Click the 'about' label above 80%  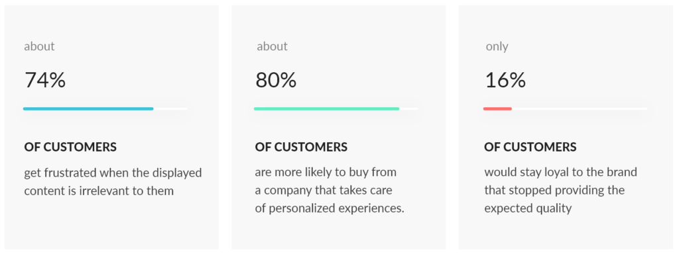tap(272, 46)
